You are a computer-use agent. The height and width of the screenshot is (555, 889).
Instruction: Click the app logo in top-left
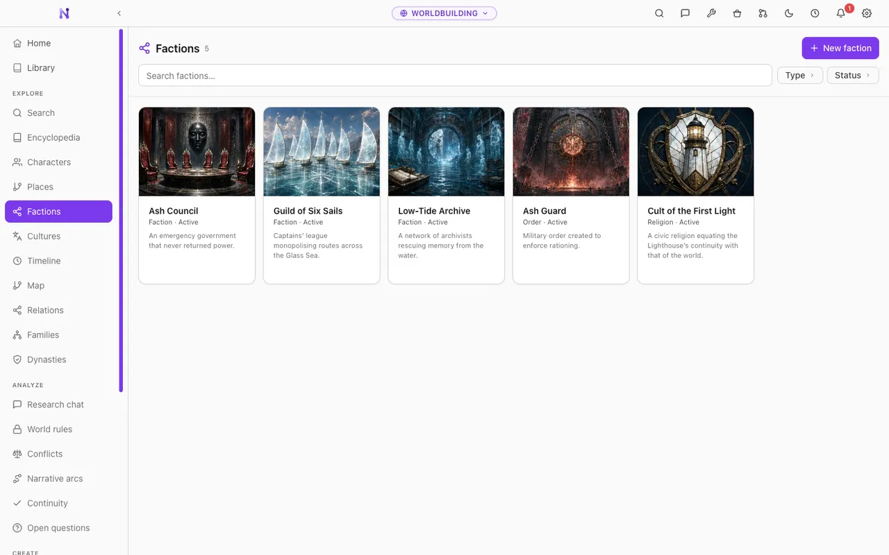tap(64, 13)
